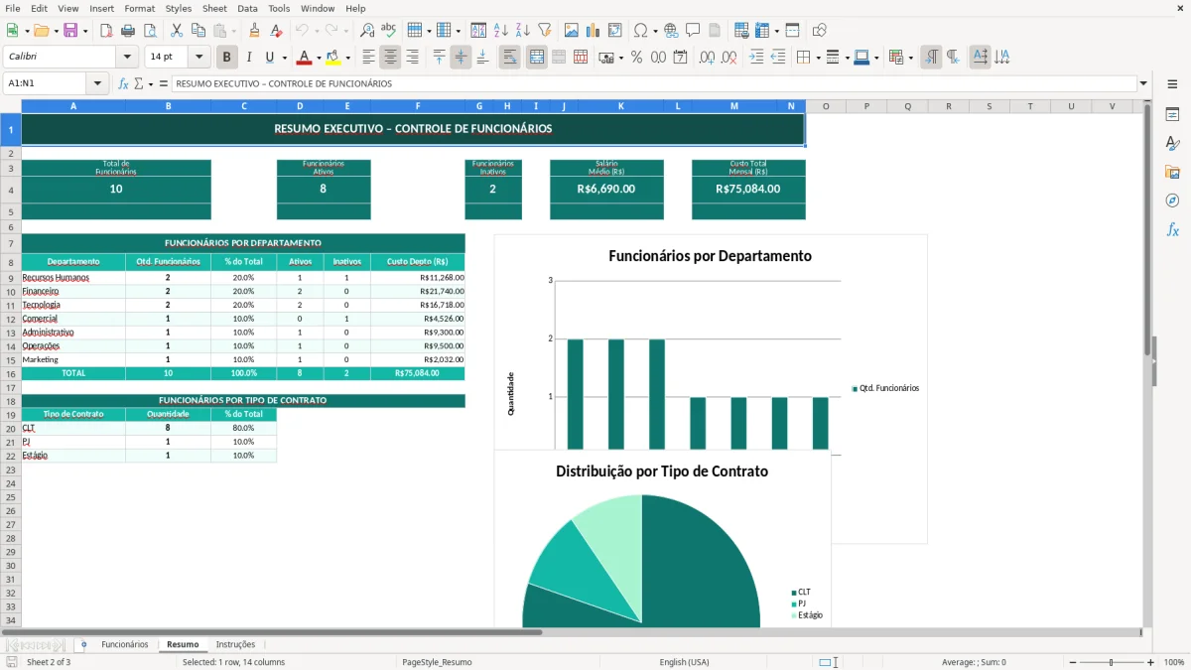This screenshot has height=670, width=1191.
Task: Click the 100% zoom level
Action: point(1174,662)
